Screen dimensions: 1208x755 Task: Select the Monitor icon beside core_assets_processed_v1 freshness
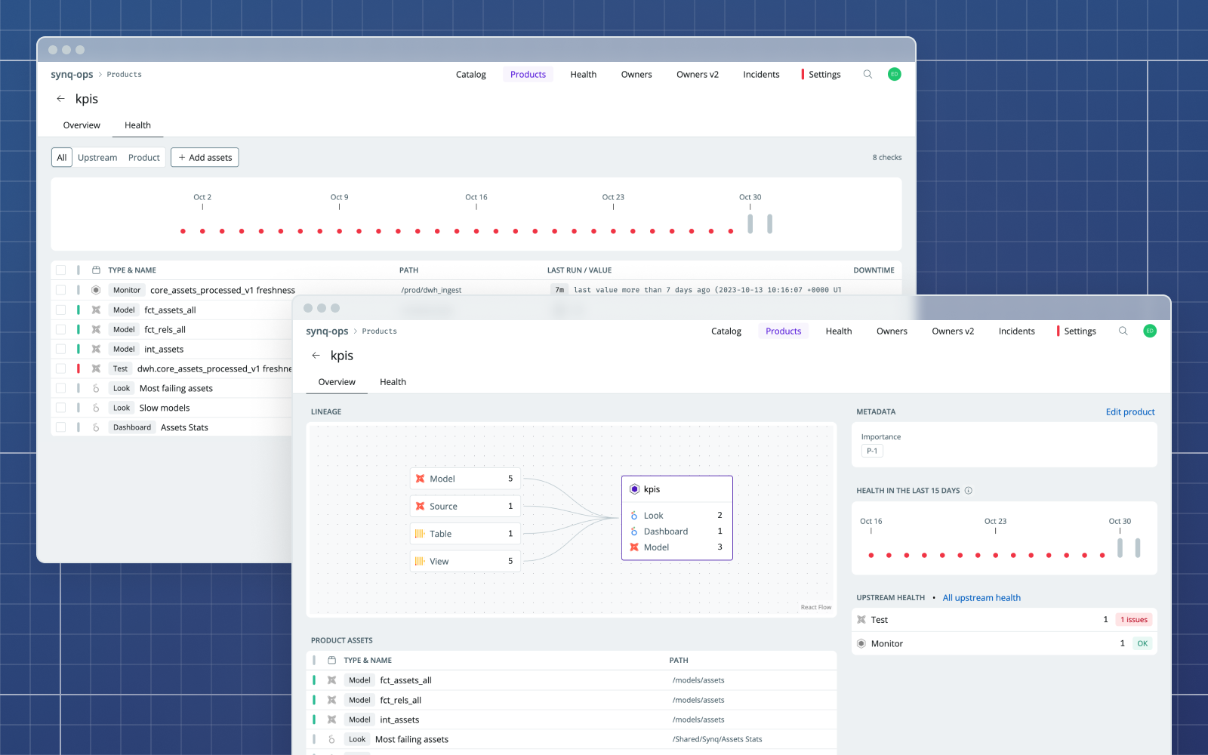pyautogui.click(x=97, y=290)
